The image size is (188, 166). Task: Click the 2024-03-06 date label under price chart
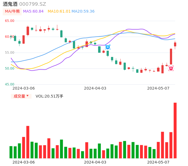click(24, 88)
